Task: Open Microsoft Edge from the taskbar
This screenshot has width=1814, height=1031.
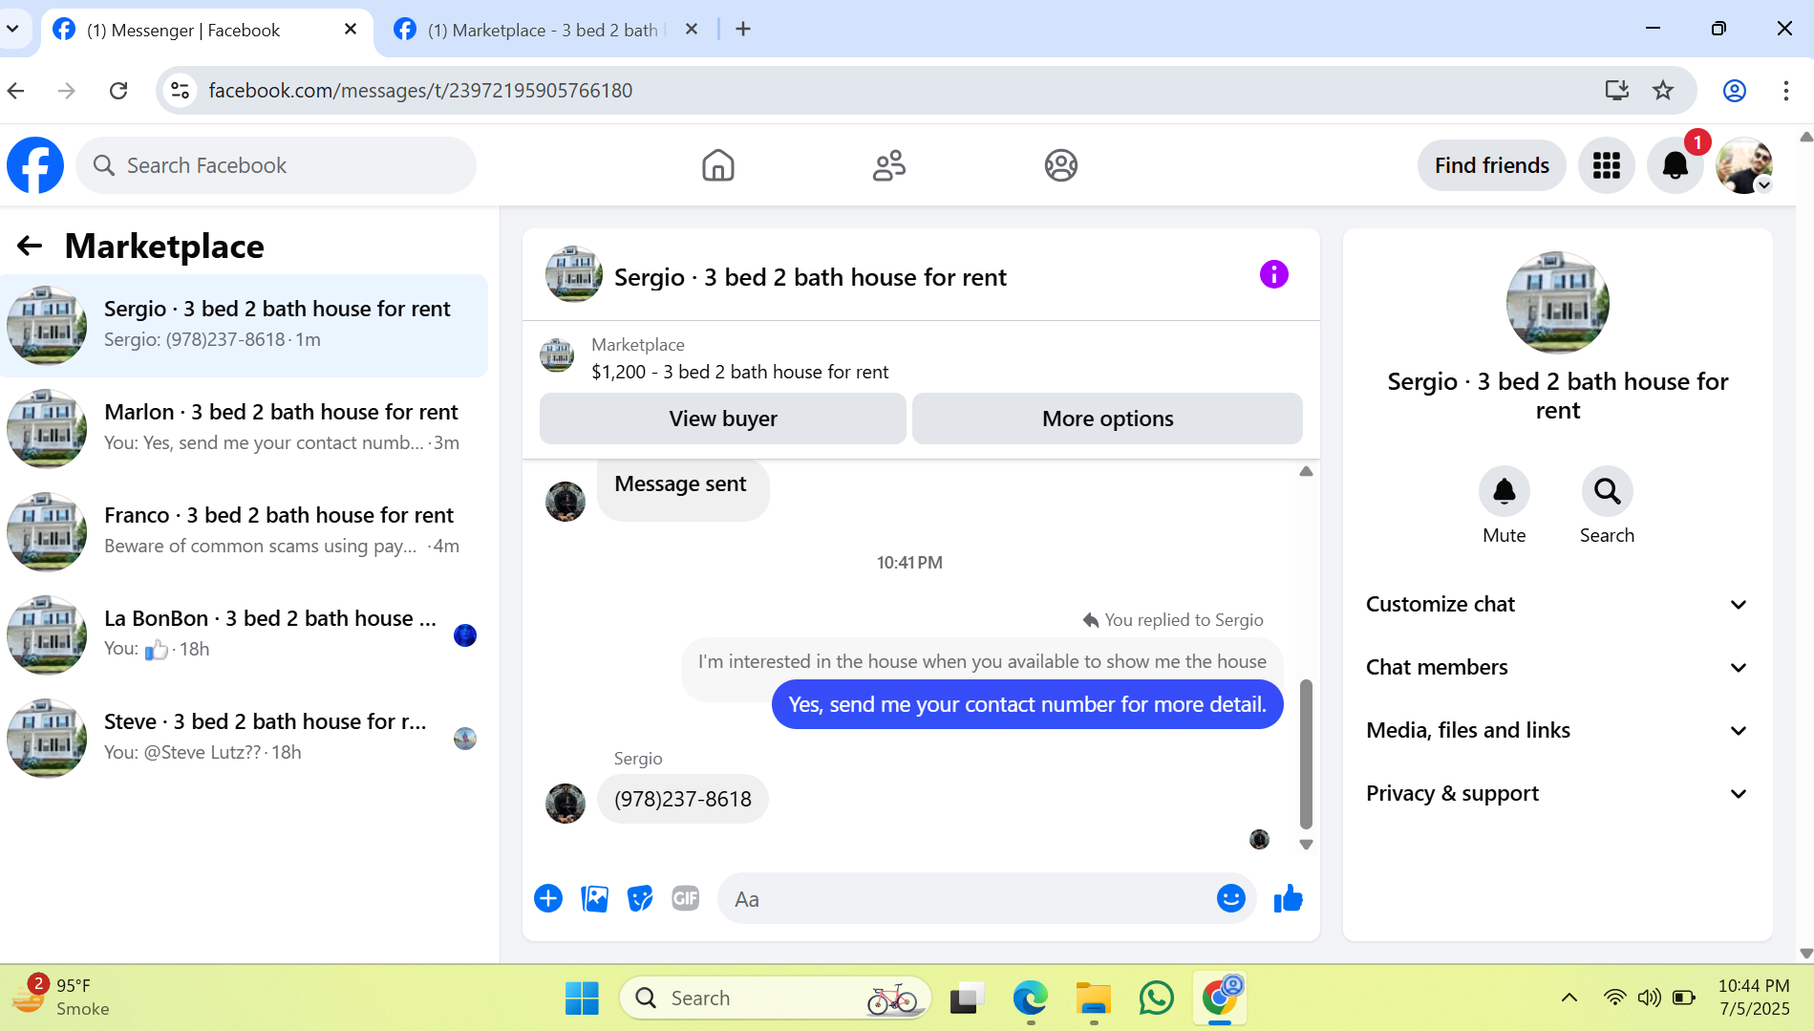Action: pyautogui.click(x=1030, y=998)
